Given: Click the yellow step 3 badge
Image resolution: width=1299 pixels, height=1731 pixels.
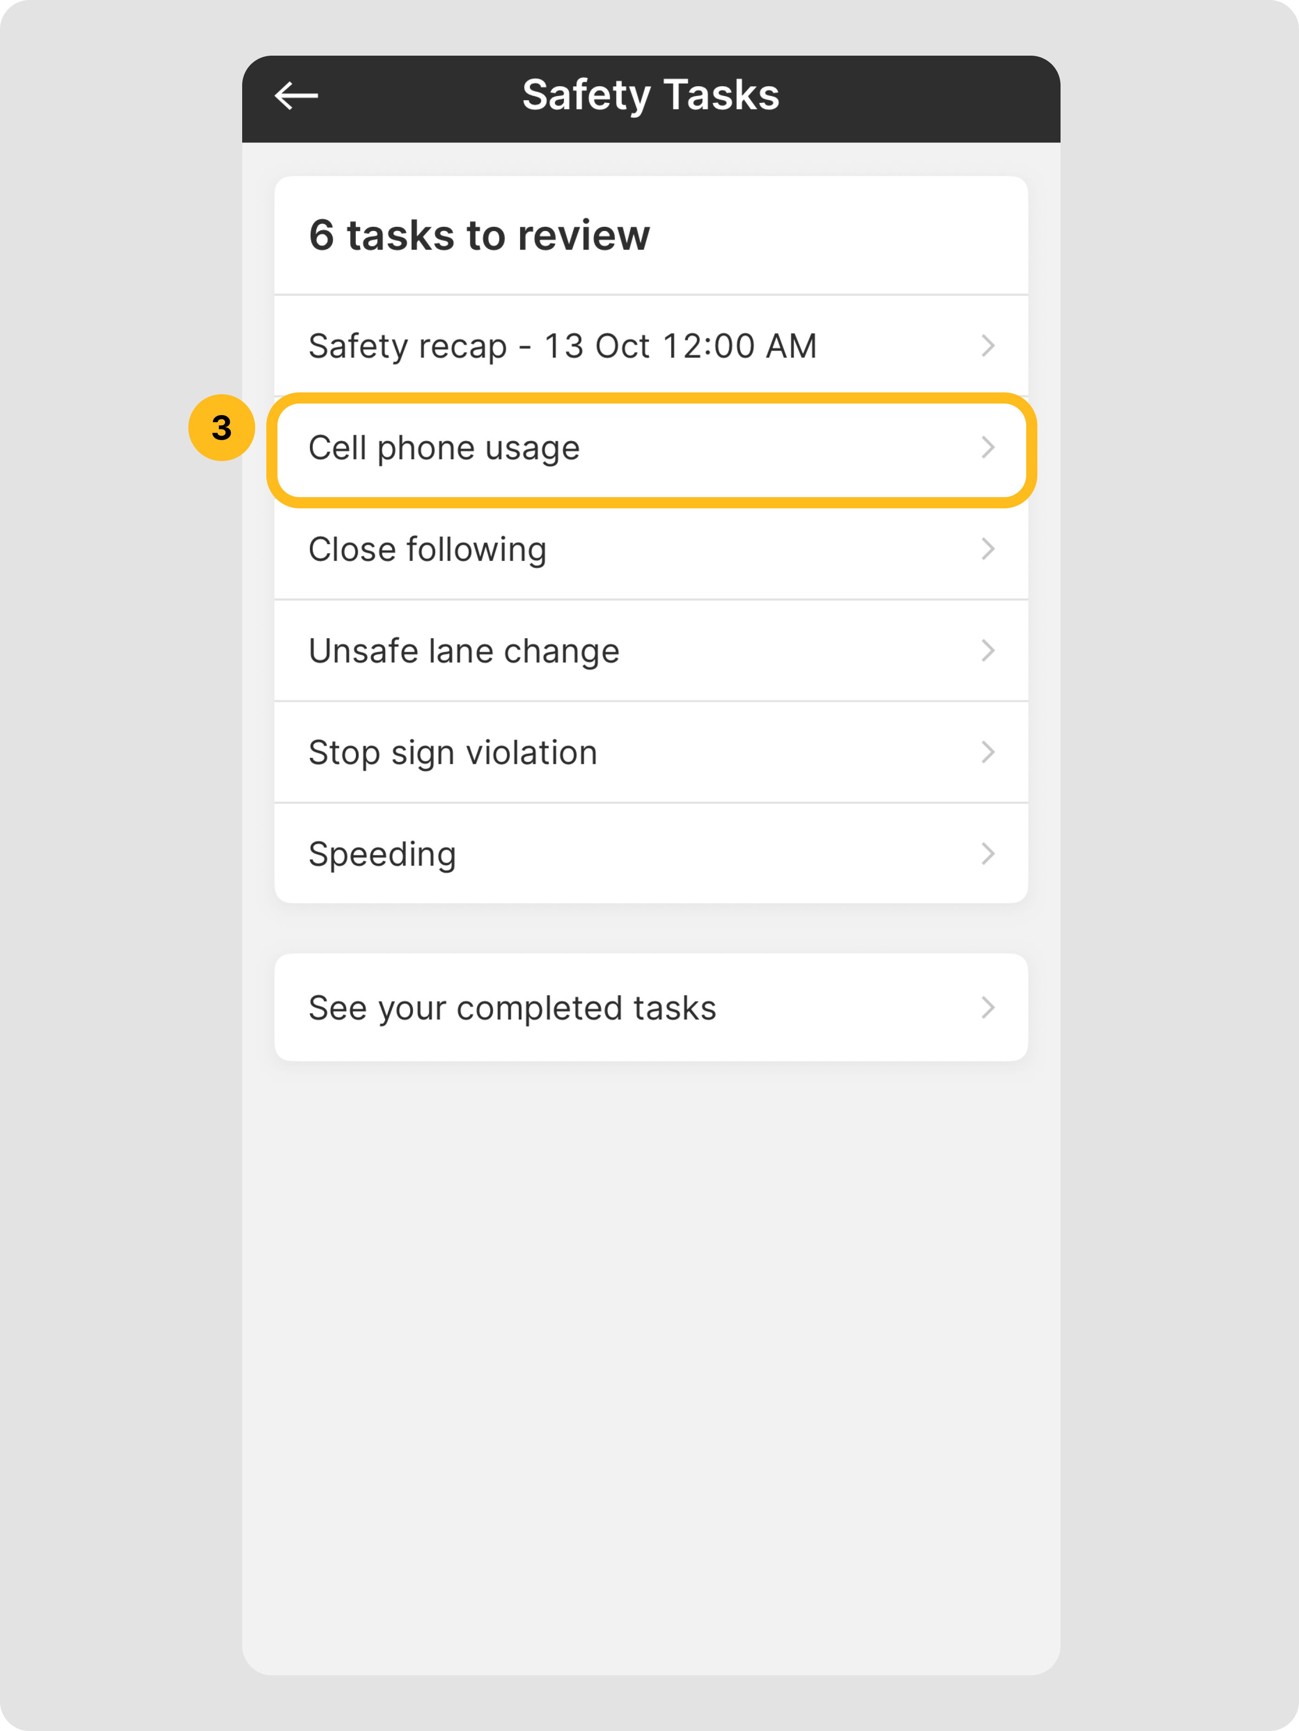Looking at the screenshot, I should 221,428.
